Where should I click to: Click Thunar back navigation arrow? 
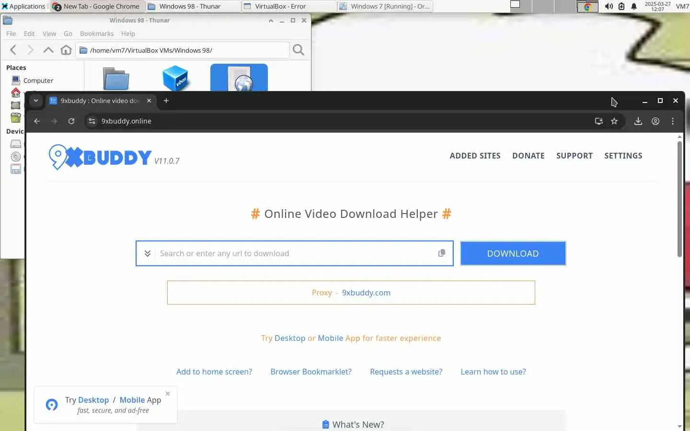pyautogui.click(x=13, y=50)
